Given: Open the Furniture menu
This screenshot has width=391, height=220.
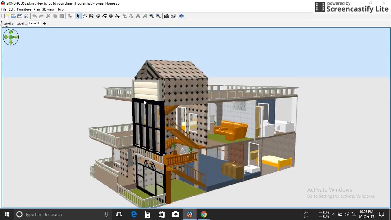Looking at the screenshot, I should (24, 9).
